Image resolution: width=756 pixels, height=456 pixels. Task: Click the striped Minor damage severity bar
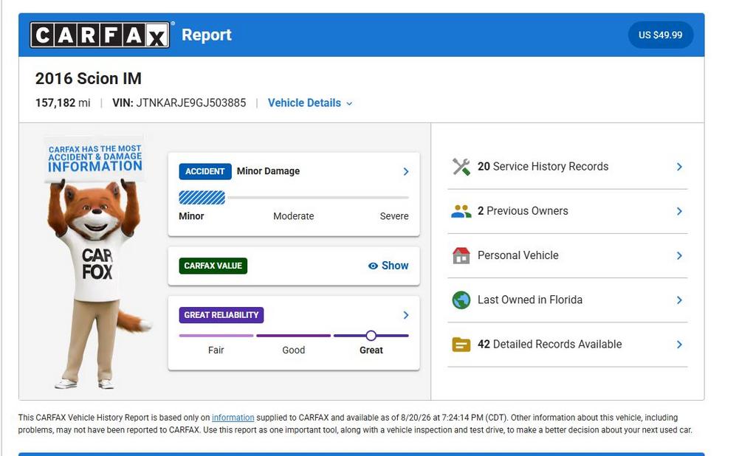tap(202, 198)
